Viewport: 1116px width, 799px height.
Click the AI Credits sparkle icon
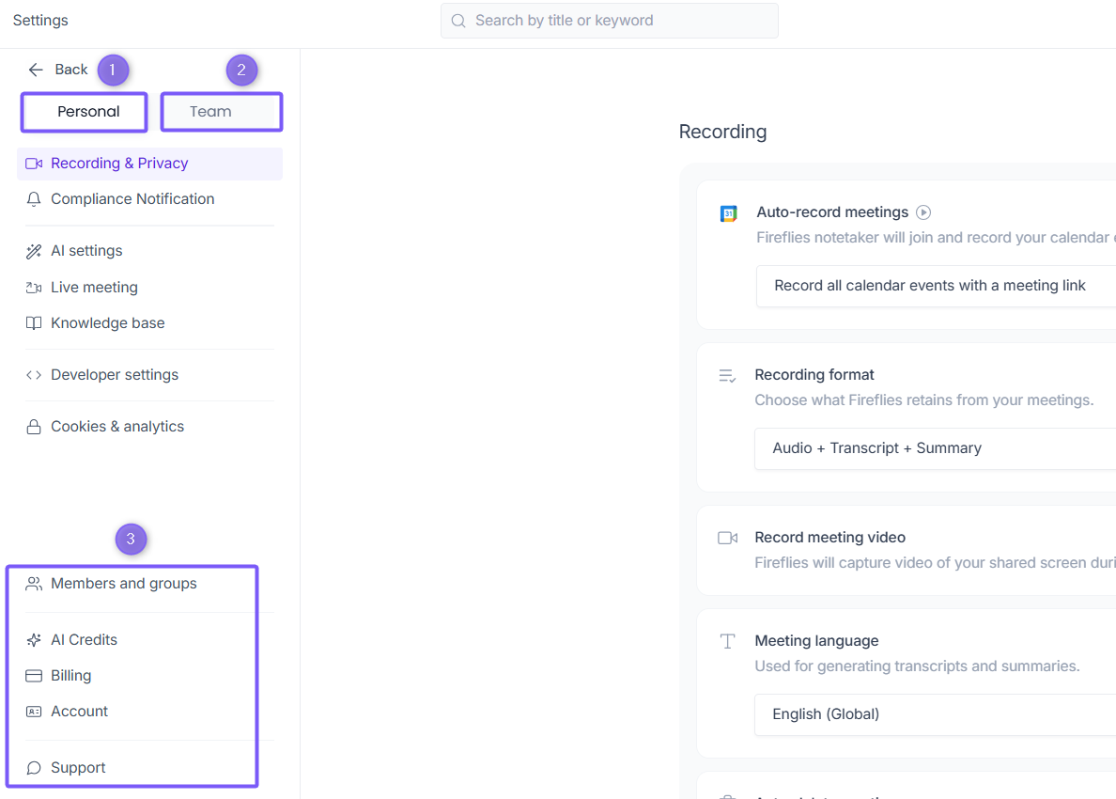point(34,640)
